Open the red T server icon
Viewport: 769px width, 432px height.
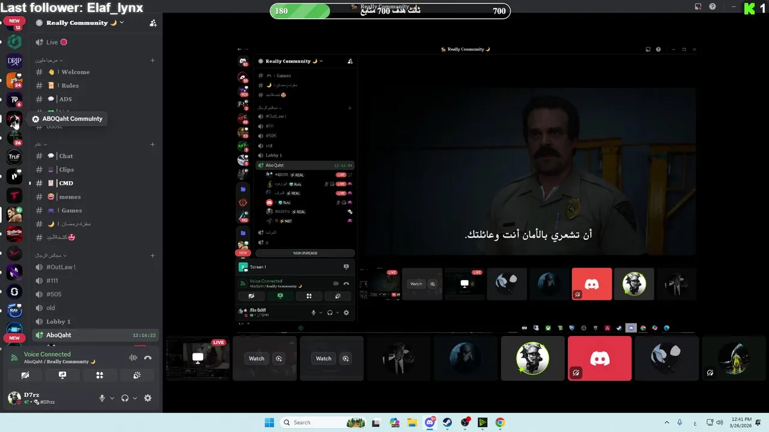coord(14,195)
